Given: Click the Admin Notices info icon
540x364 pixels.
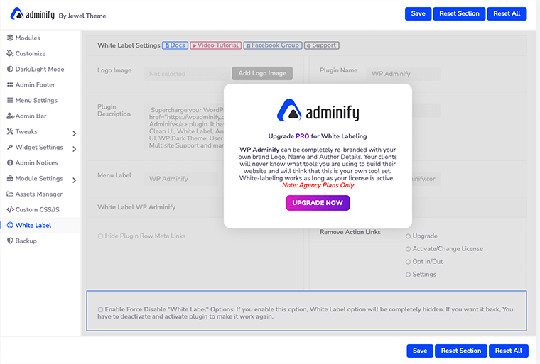Looking at the screenshot, I should pyautogui.click(x=10, y=163).
